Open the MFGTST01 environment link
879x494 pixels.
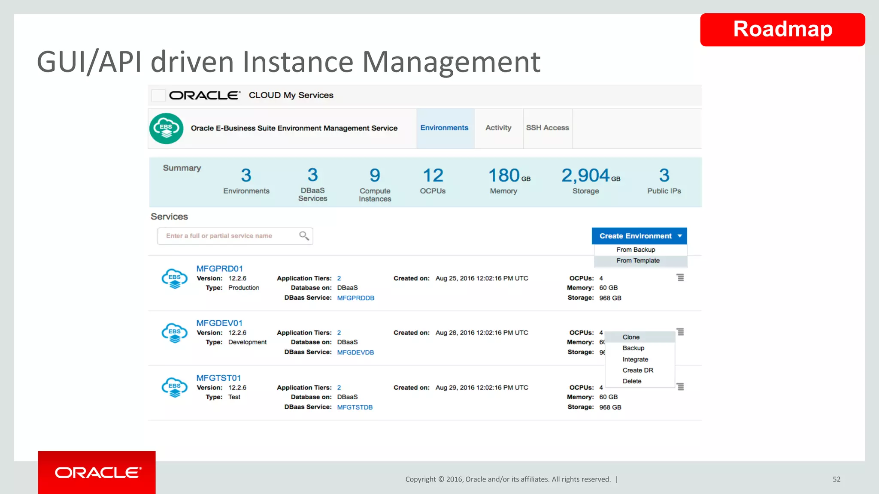219,378
